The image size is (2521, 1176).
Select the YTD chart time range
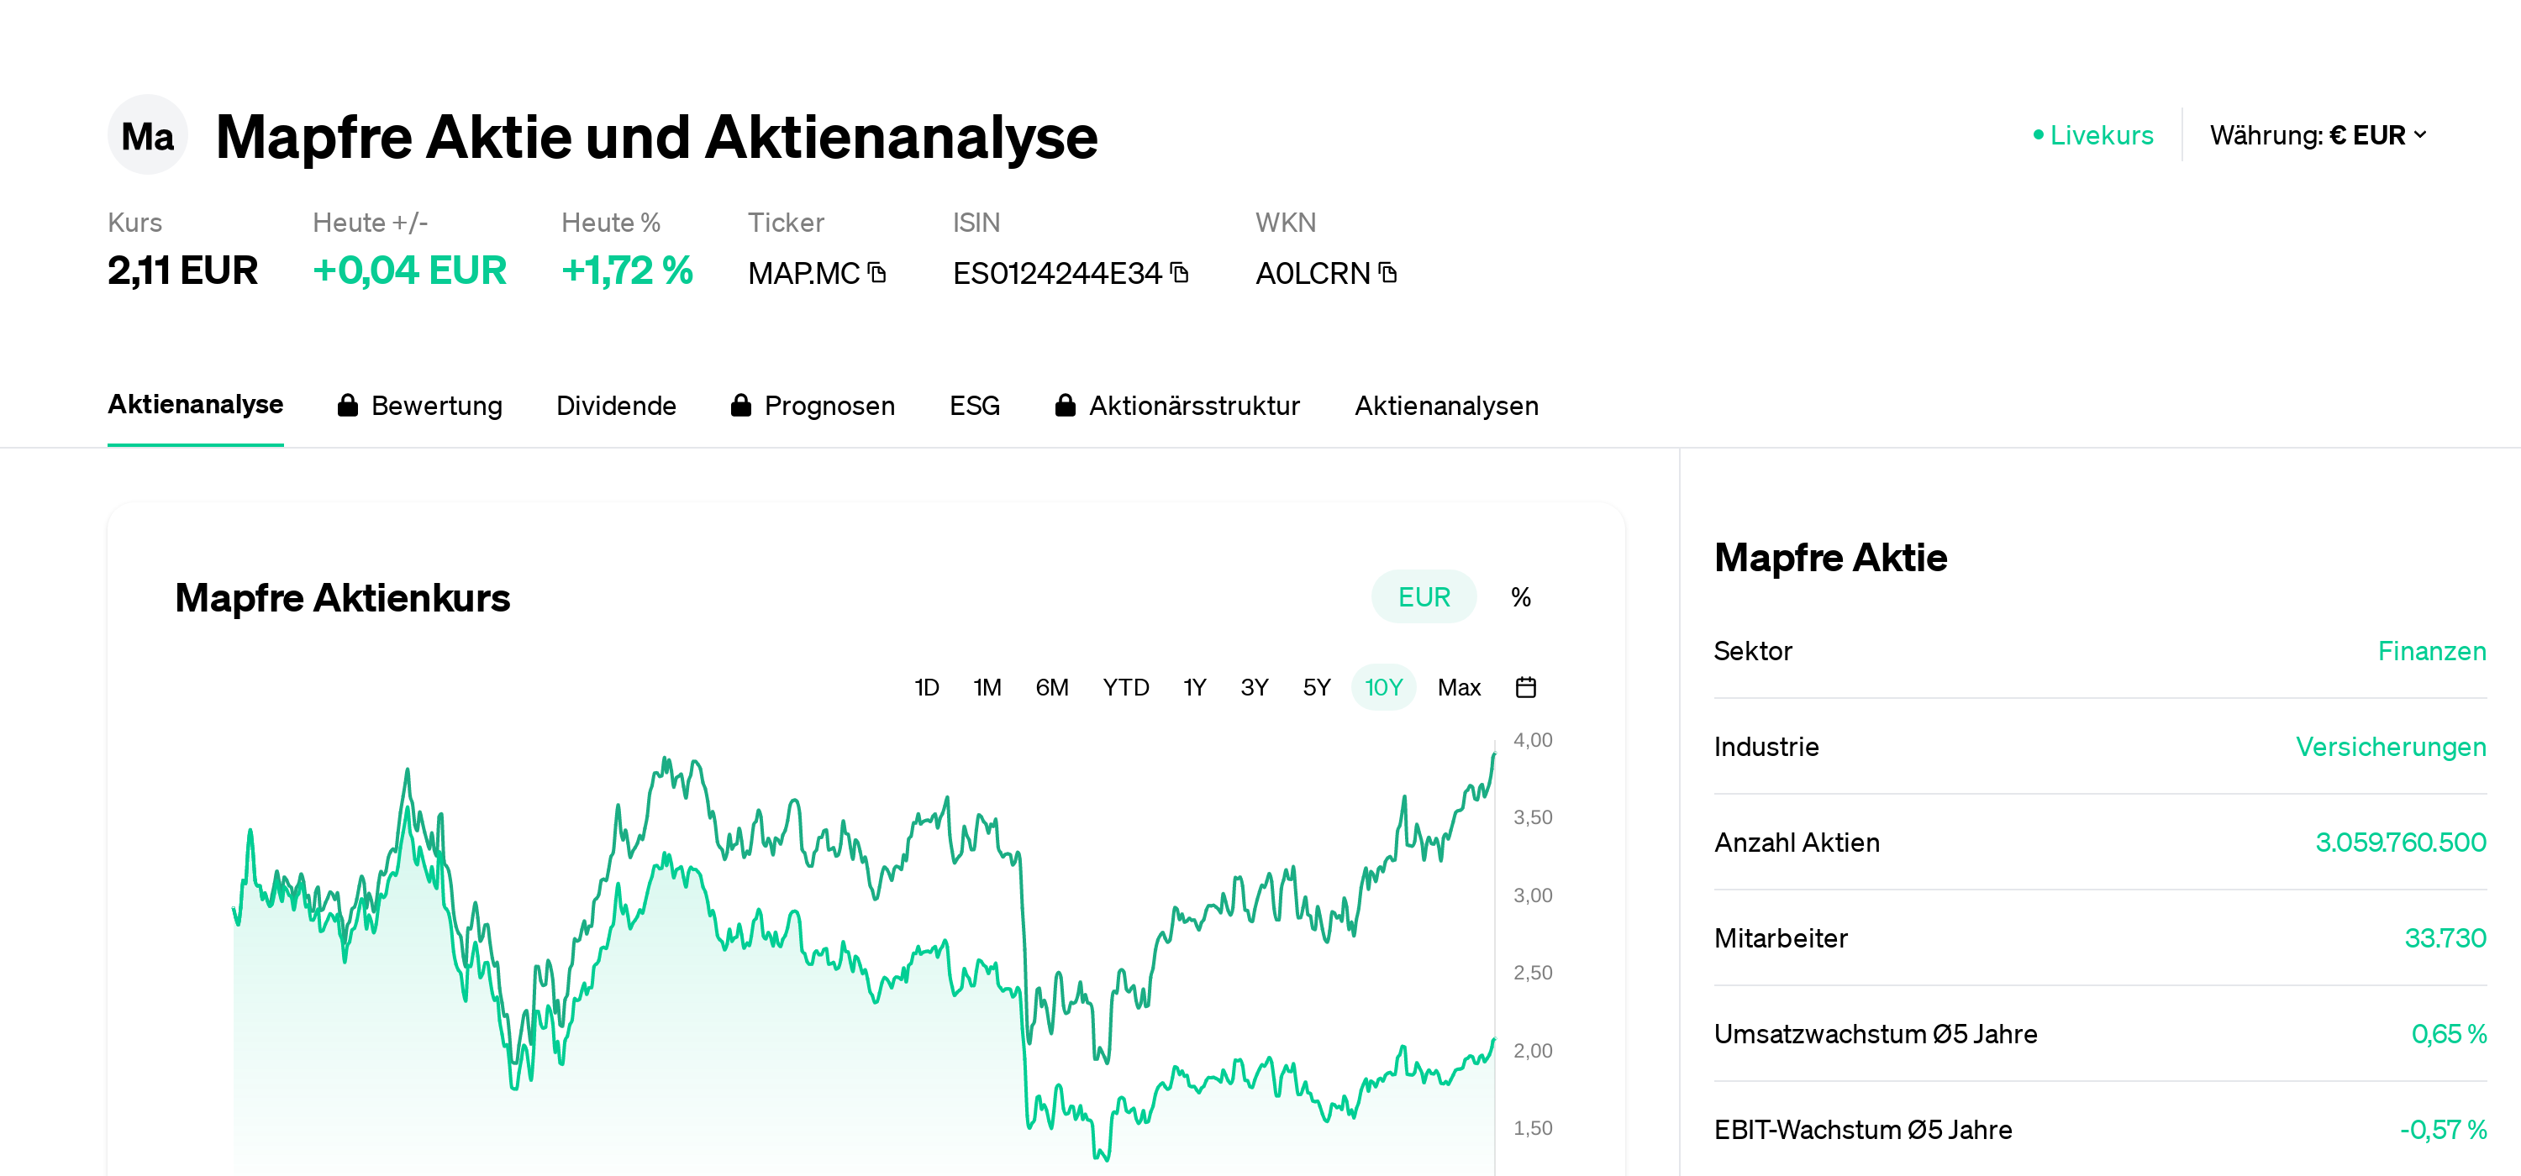point(1125,688)
